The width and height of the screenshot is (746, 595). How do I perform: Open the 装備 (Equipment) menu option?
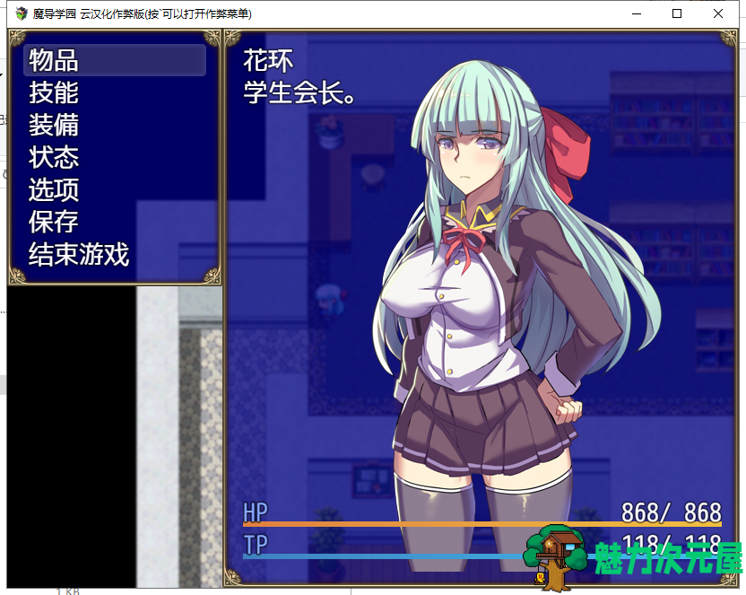point(54,125)
